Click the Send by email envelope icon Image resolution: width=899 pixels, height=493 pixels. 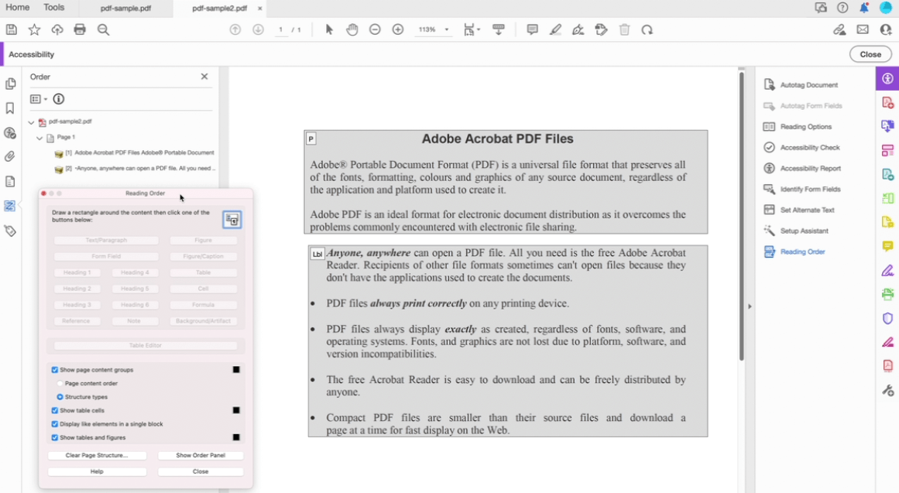point(863,30)
